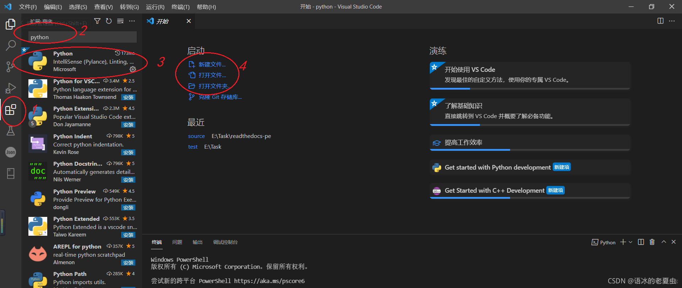
Task: Open the 运行(R) menu
Action: point(155,7)
